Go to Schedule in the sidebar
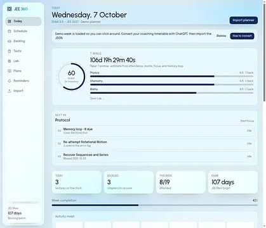Image resolution: width=266 pixels, height=228 pixels. coord(23,31)
